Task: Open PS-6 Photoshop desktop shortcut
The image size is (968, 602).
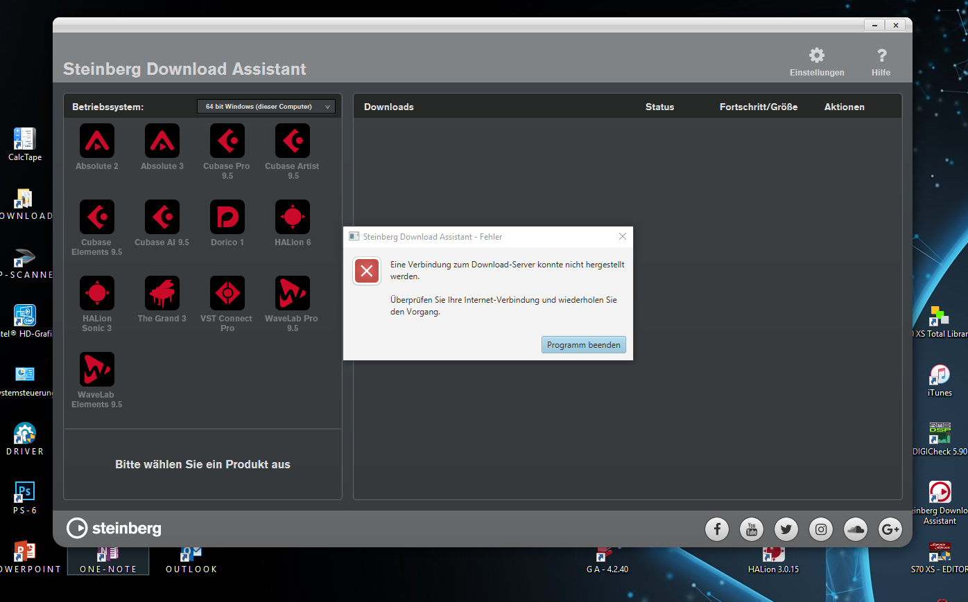Action: (25, 498)
